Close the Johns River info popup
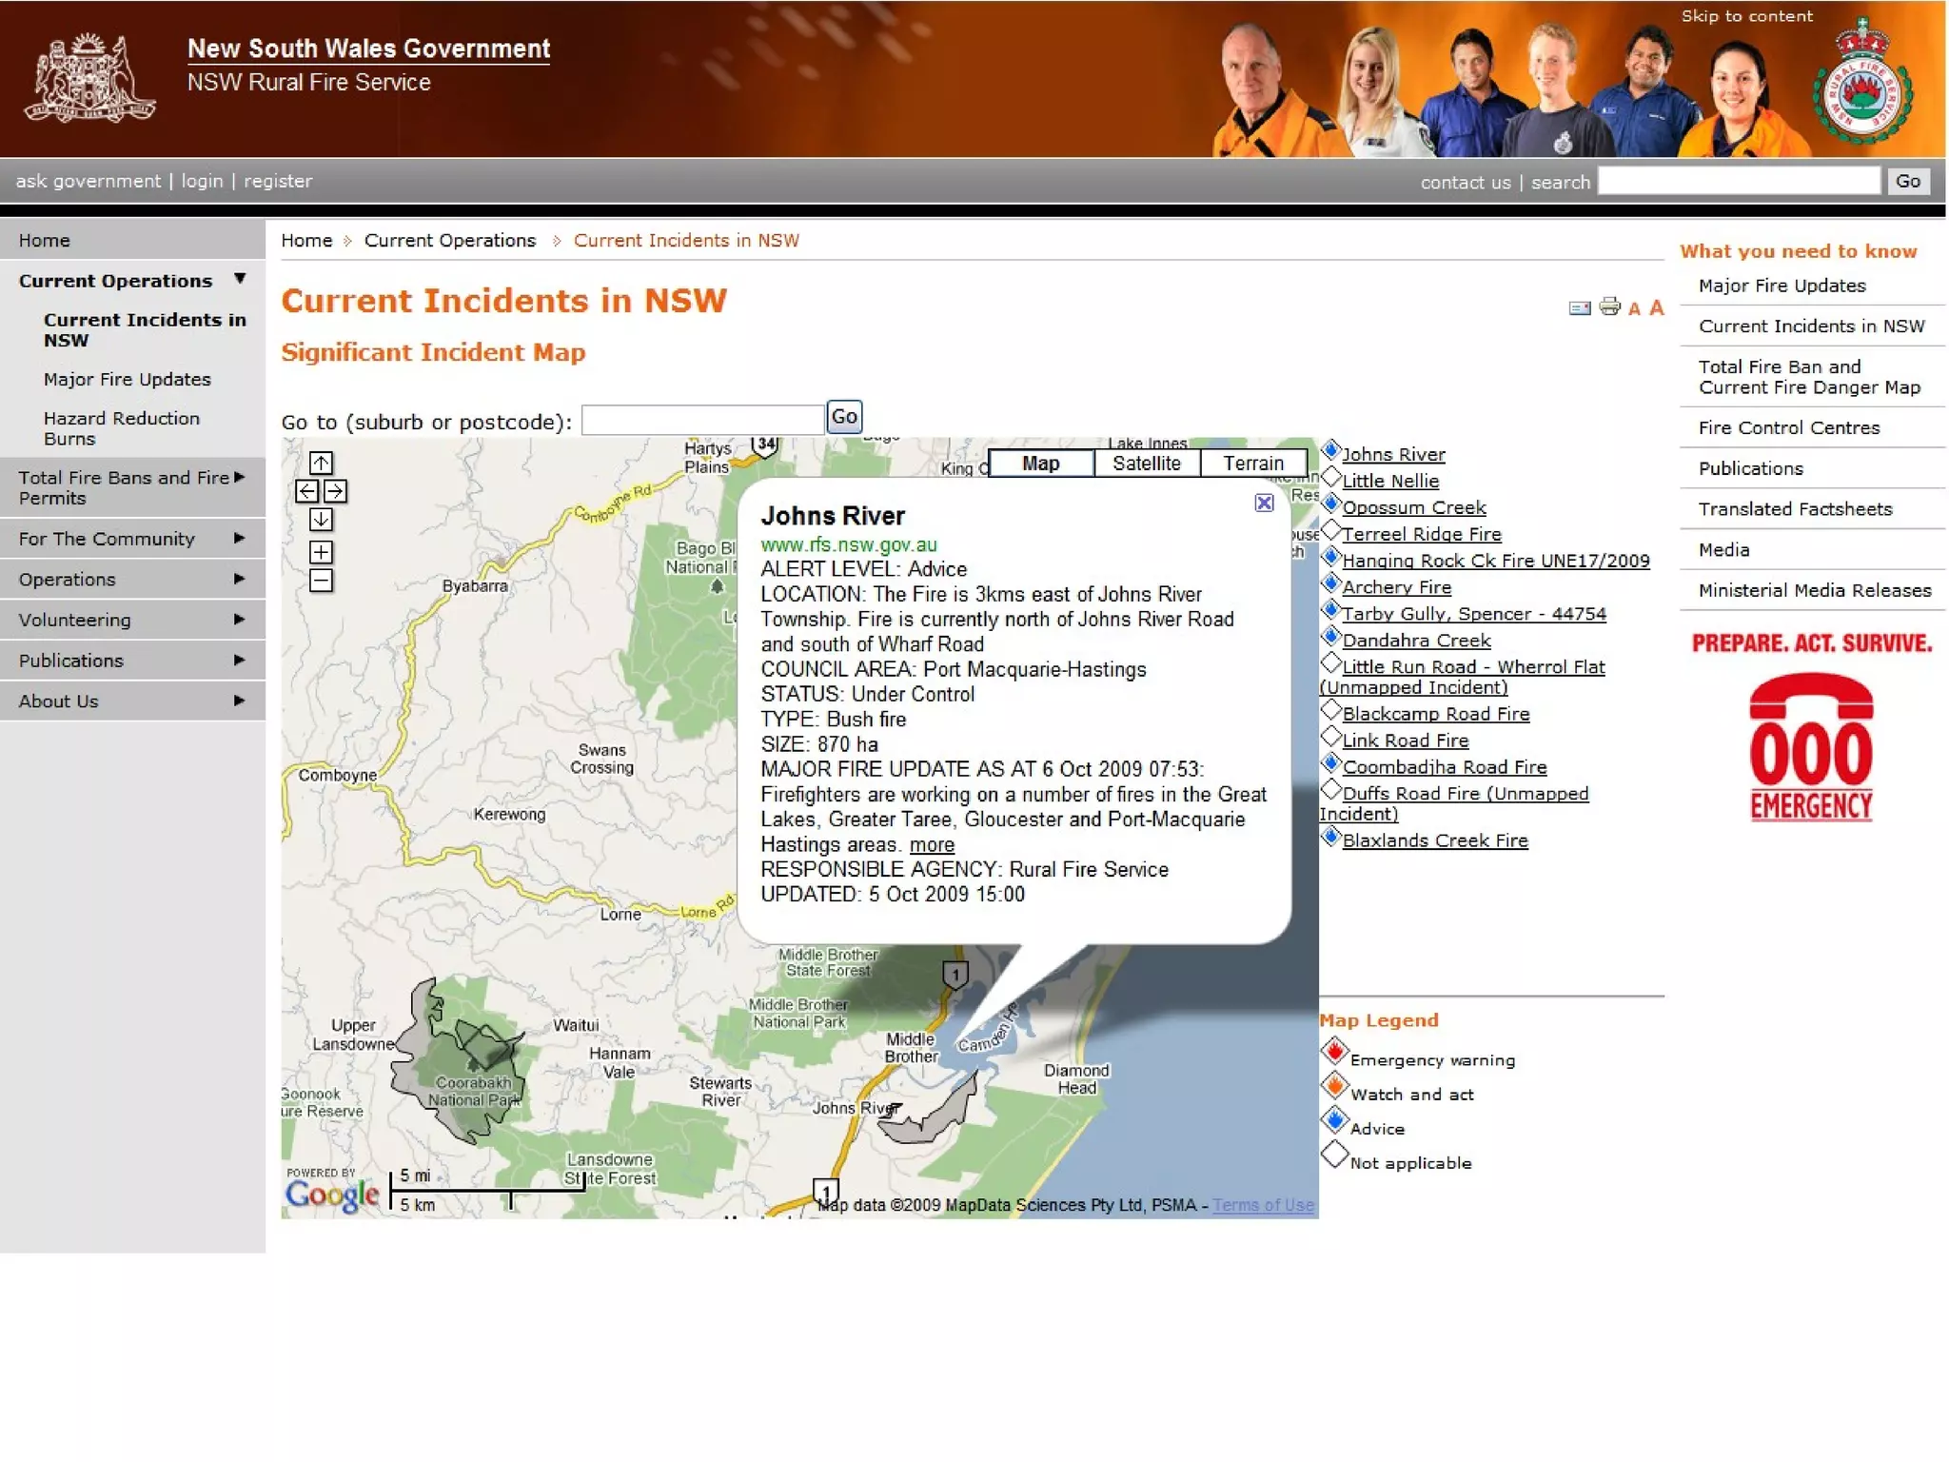The image size is (1949, 1462). (1264, 503)
